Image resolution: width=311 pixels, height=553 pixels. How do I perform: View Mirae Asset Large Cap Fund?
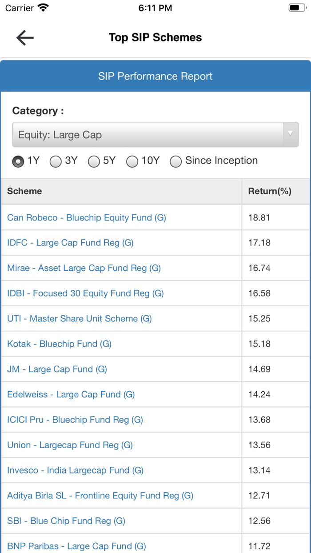click(x=84, y=268)
